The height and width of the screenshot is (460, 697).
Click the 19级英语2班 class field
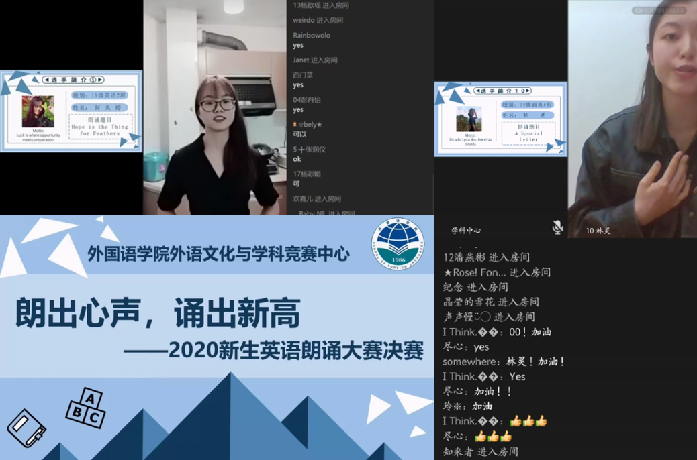point(99,95)
